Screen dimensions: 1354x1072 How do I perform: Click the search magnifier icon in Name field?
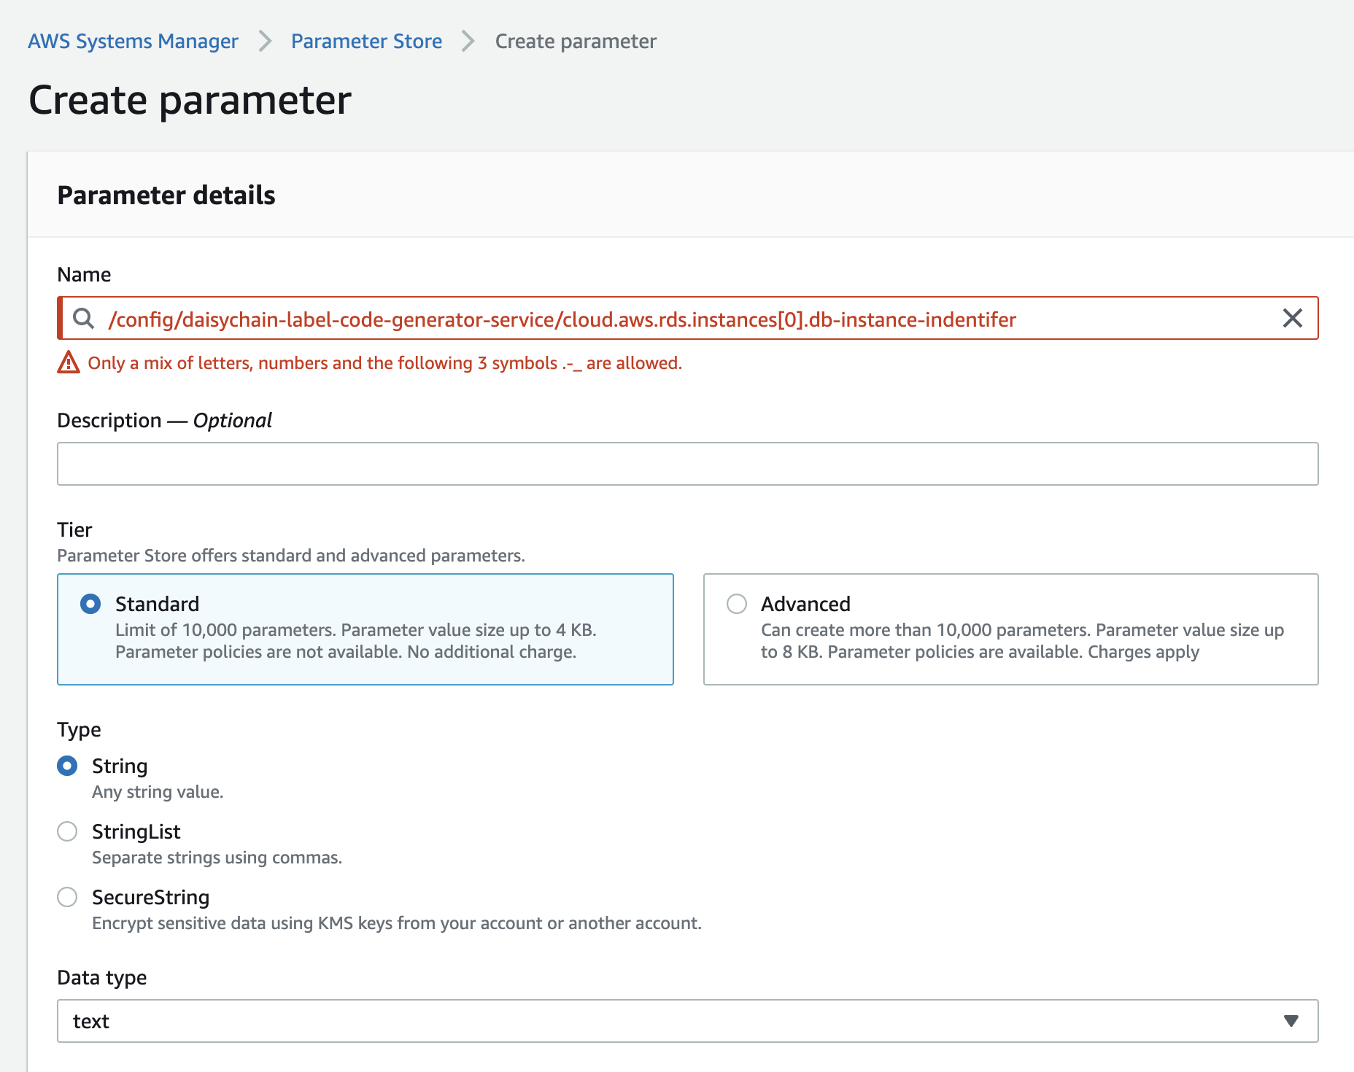(84, 319)
